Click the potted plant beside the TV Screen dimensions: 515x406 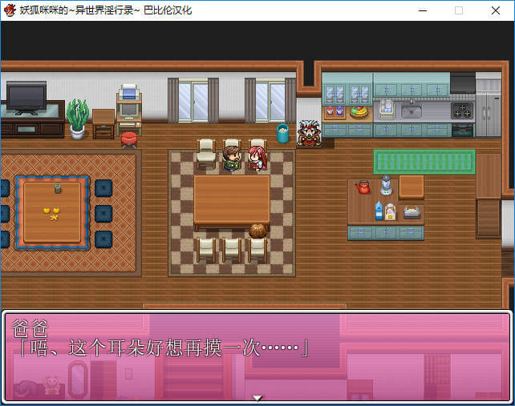(78, 119)
